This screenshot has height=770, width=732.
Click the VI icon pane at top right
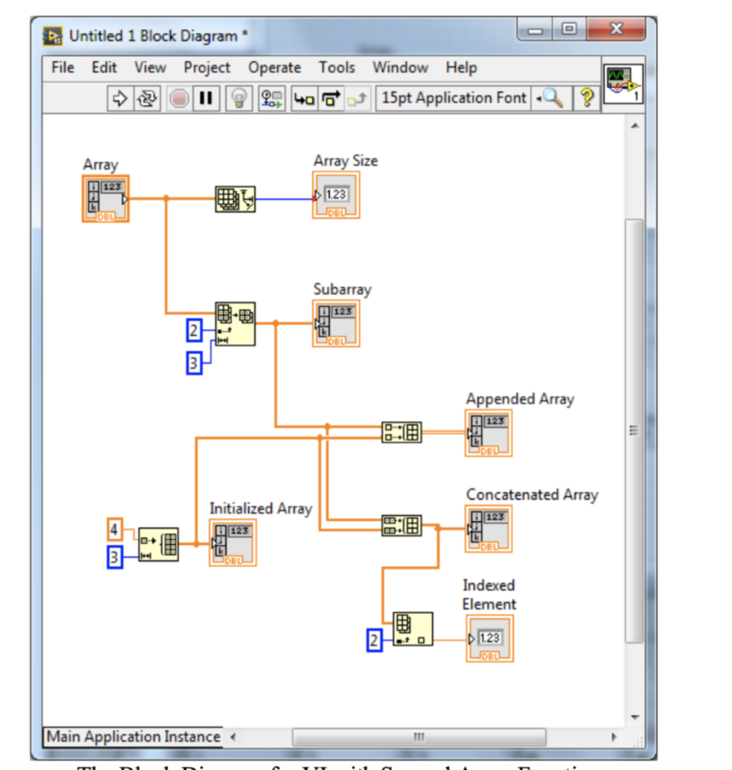point(624,84)
